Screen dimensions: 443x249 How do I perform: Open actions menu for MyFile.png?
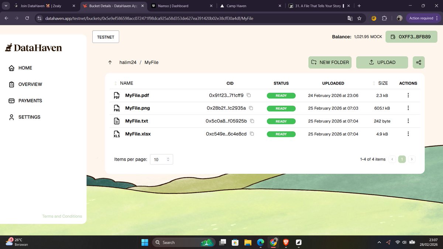[x=408, y=108]
